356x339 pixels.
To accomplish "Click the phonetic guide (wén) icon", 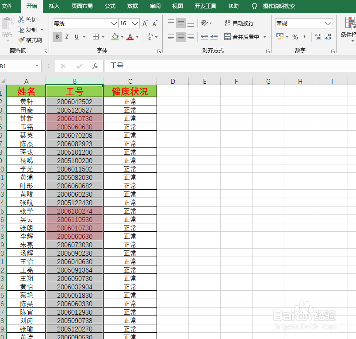I will pos(149,37).
